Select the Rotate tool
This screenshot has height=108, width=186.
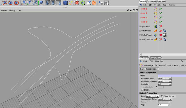[x=16, y=3]
